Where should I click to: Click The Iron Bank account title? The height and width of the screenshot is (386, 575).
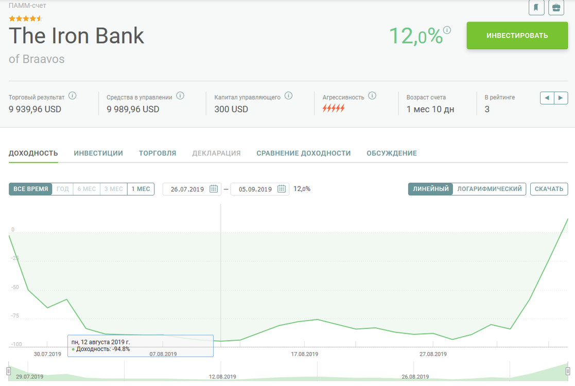tap(76, 36)
